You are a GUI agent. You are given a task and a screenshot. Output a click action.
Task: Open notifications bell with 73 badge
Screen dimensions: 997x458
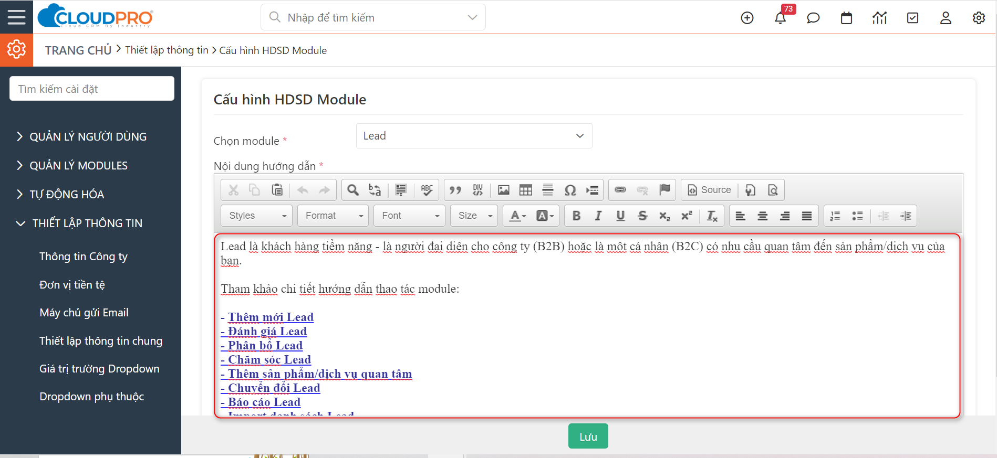point(781,18)
